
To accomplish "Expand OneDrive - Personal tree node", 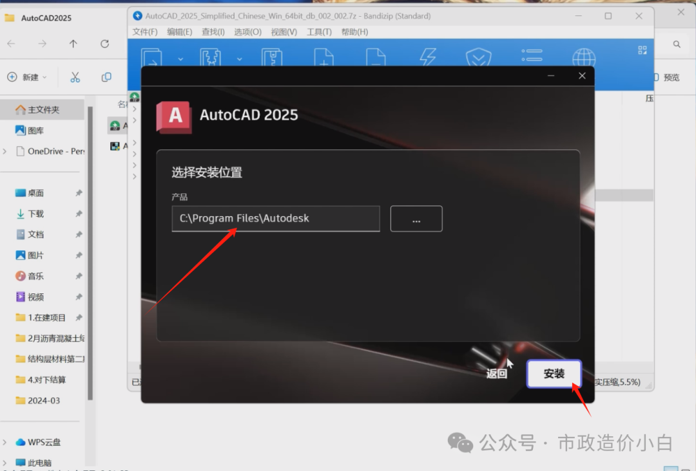I will (x=5, y=151).
